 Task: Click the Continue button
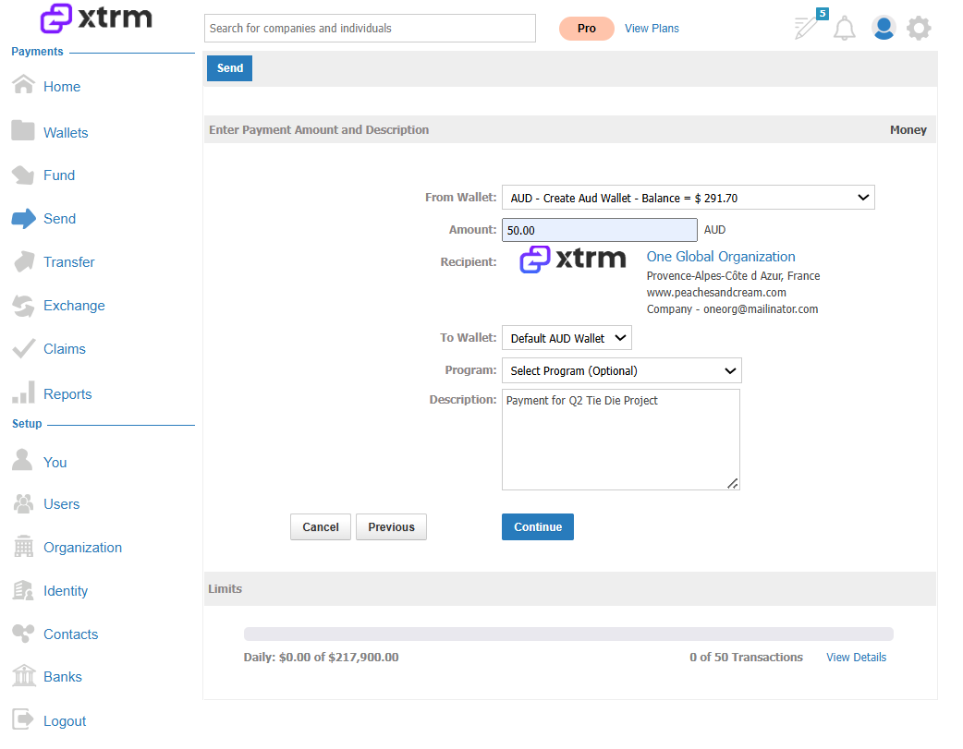point(537,526)
